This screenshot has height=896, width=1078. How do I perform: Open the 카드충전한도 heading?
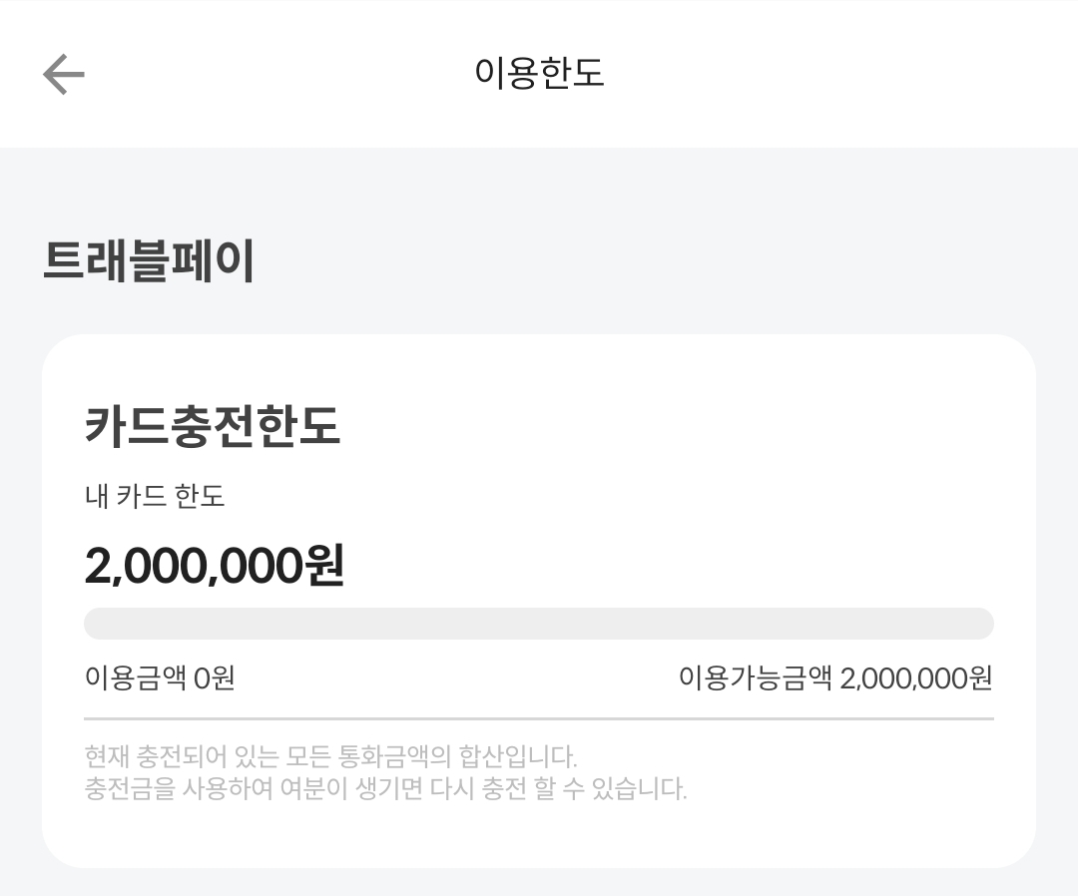coord(213,426)
